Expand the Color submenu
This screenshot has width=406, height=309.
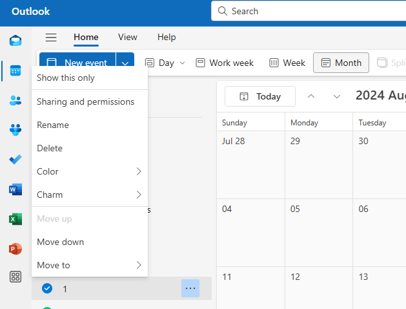(x=89, y=171)
